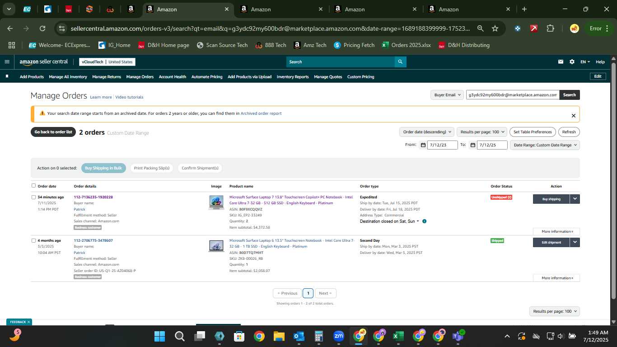The image size is (617, 347).
Task: Open Date Range: Custom Date Range dropdown
Action: 545,145
